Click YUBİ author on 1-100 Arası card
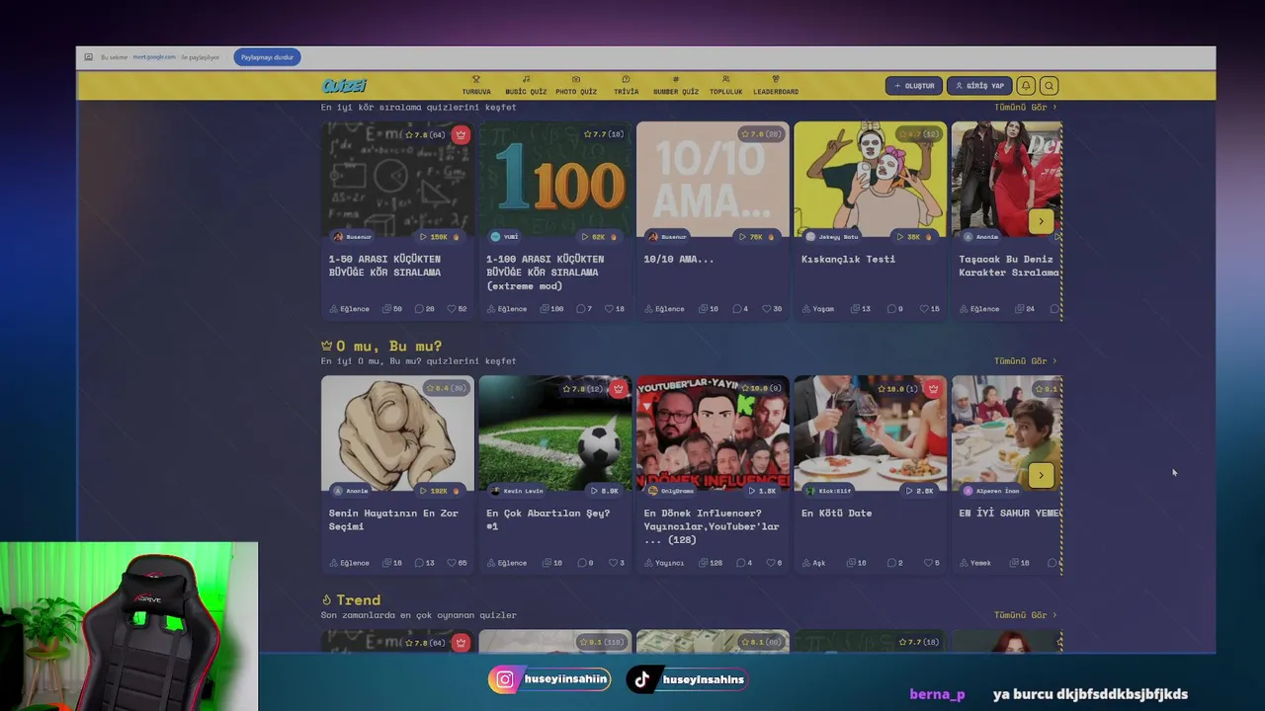Viewport: 1265px width, 711px height. (x=505, y=237)
